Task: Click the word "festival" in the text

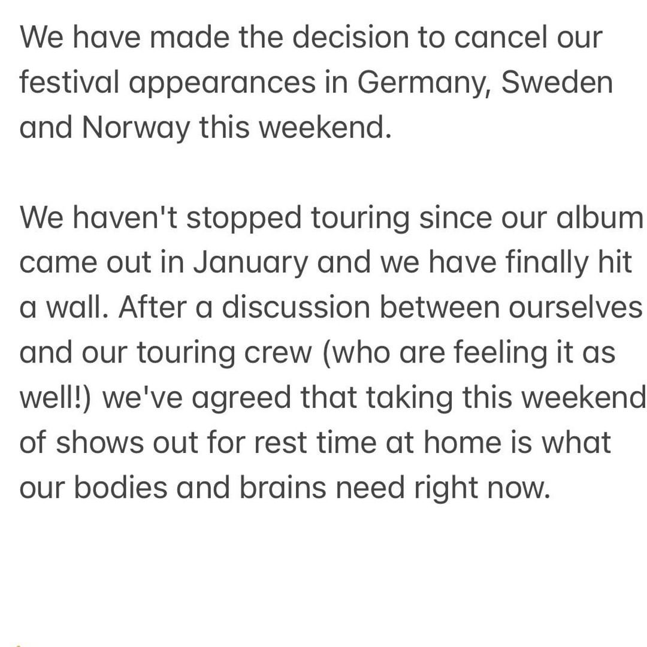Action: (69, 81)
